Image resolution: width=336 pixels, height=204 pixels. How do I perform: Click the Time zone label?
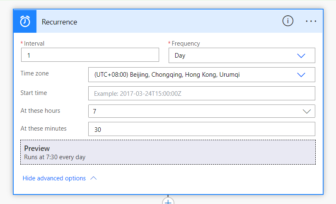34,73
